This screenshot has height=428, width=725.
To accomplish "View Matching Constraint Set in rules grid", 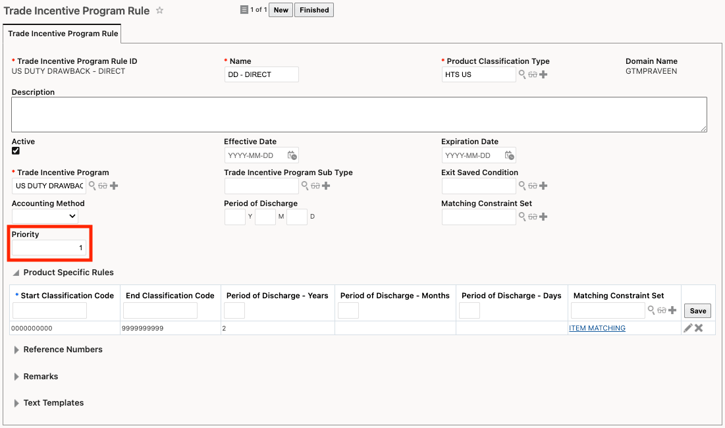I will [x=662, y=310].
